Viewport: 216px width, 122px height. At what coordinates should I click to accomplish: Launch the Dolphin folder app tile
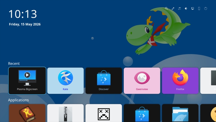click(180, 113)
